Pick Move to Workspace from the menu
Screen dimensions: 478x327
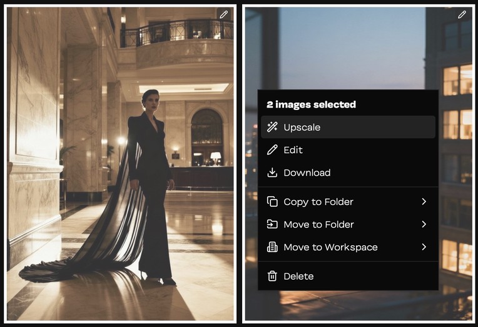[348, 247]
